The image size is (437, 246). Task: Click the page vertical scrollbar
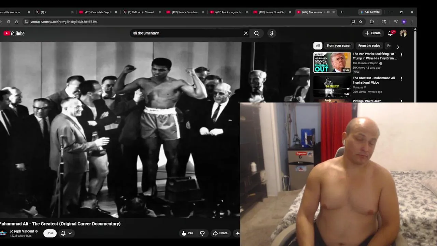pos(415,65)
